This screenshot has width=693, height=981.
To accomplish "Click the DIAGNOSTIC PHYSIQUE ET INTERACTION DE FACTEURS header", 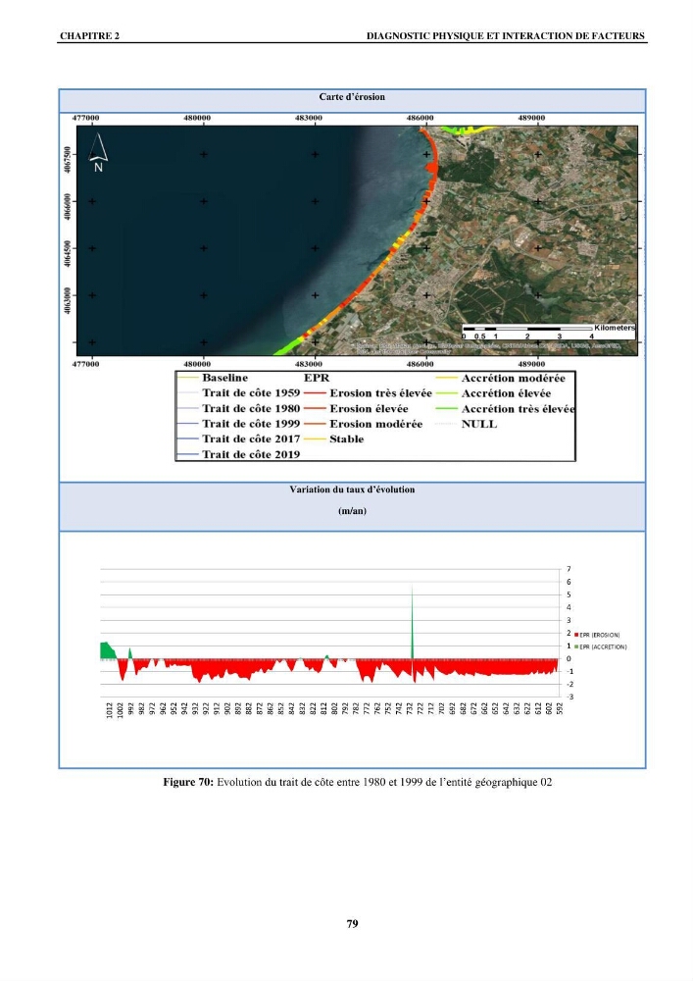I will coord(505,35).
